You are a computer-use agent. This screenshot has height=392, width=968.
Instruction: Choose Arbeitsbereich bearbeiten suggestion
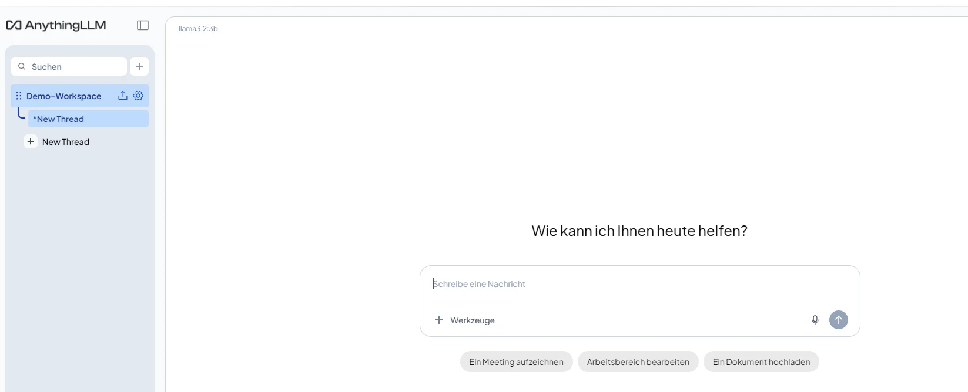coord(638,362)
